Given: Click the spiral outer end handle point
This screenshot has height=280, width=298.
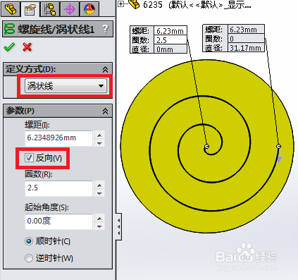Looking at the screenshot, I should pyautogui.click(x=278, y=147).
